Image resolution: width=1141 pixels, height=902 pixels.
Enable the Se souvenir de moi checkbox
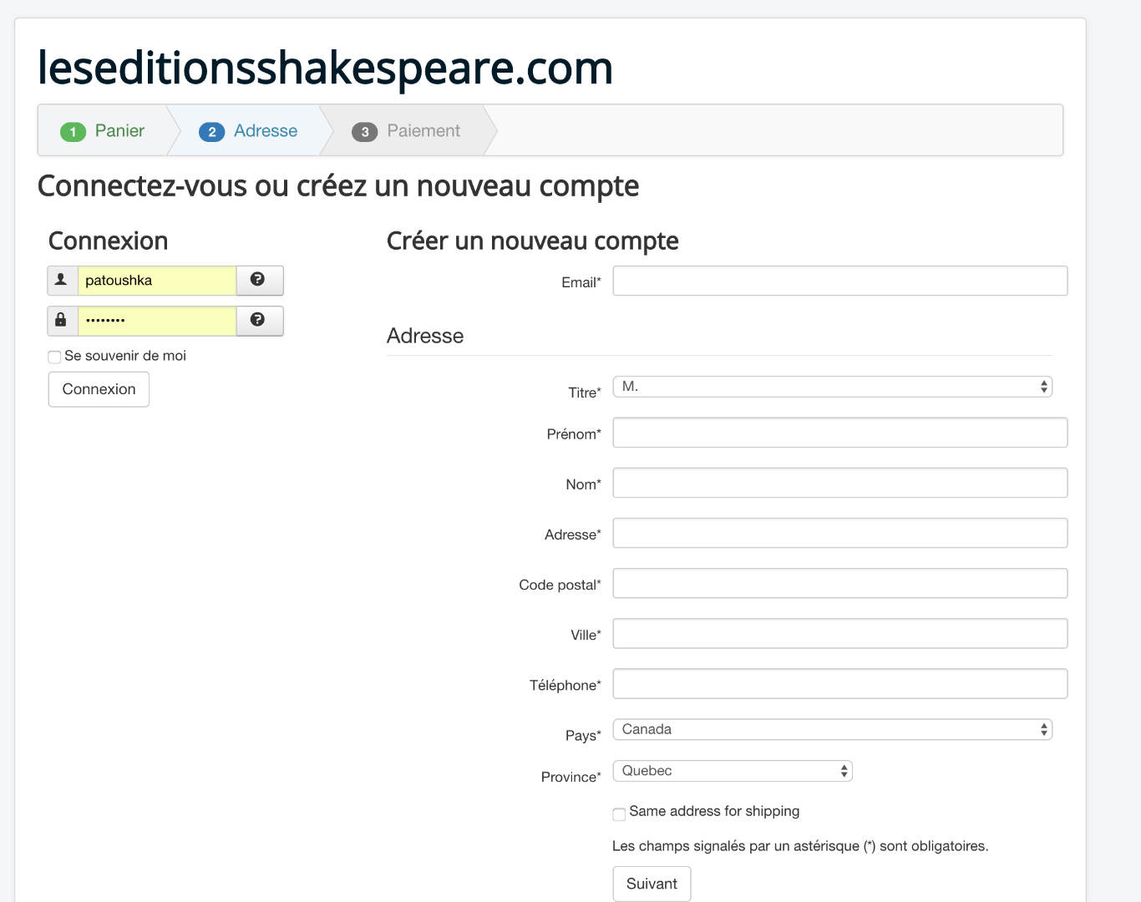click(x=55, y=357)
